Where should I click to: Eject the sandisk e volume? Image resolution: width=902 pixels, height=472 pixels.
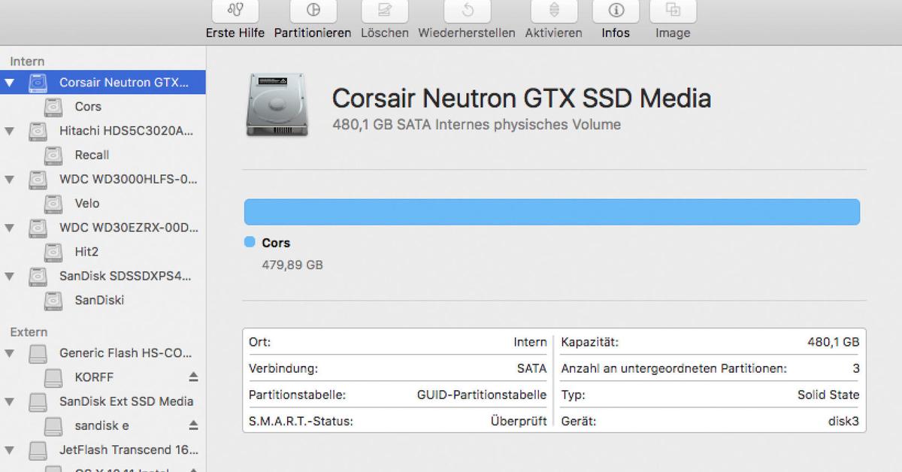pyautogui.click(x=193, y=425)
